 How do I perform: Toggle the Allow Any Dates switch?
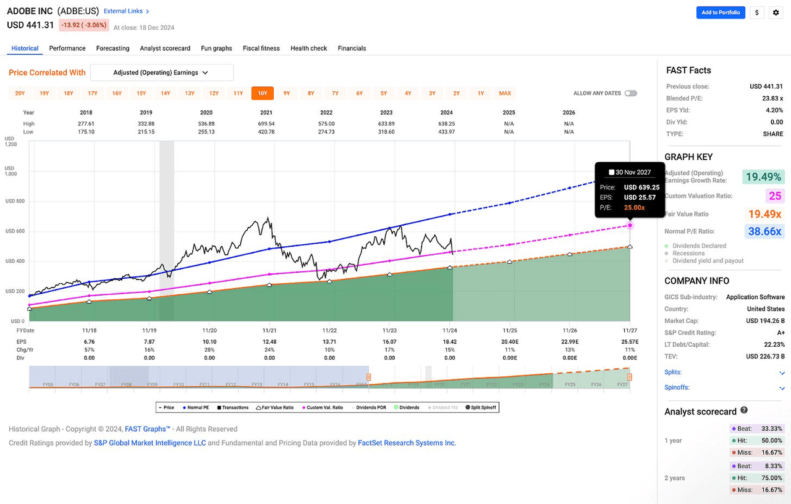click(x=630, y=93)
